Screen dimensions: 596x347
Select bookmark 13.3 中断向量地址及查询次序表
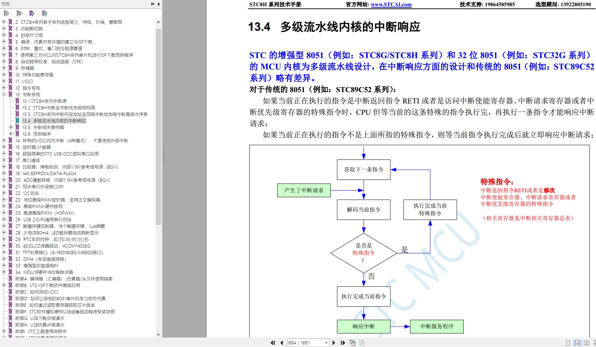pyautogui.click(x=85, y=114)
